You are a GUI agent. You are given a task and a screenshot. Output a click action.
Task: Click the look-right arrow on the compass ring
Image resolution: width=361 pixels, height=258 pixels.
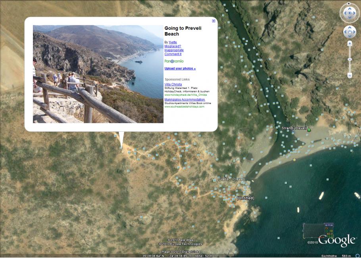tap(355, 13)
